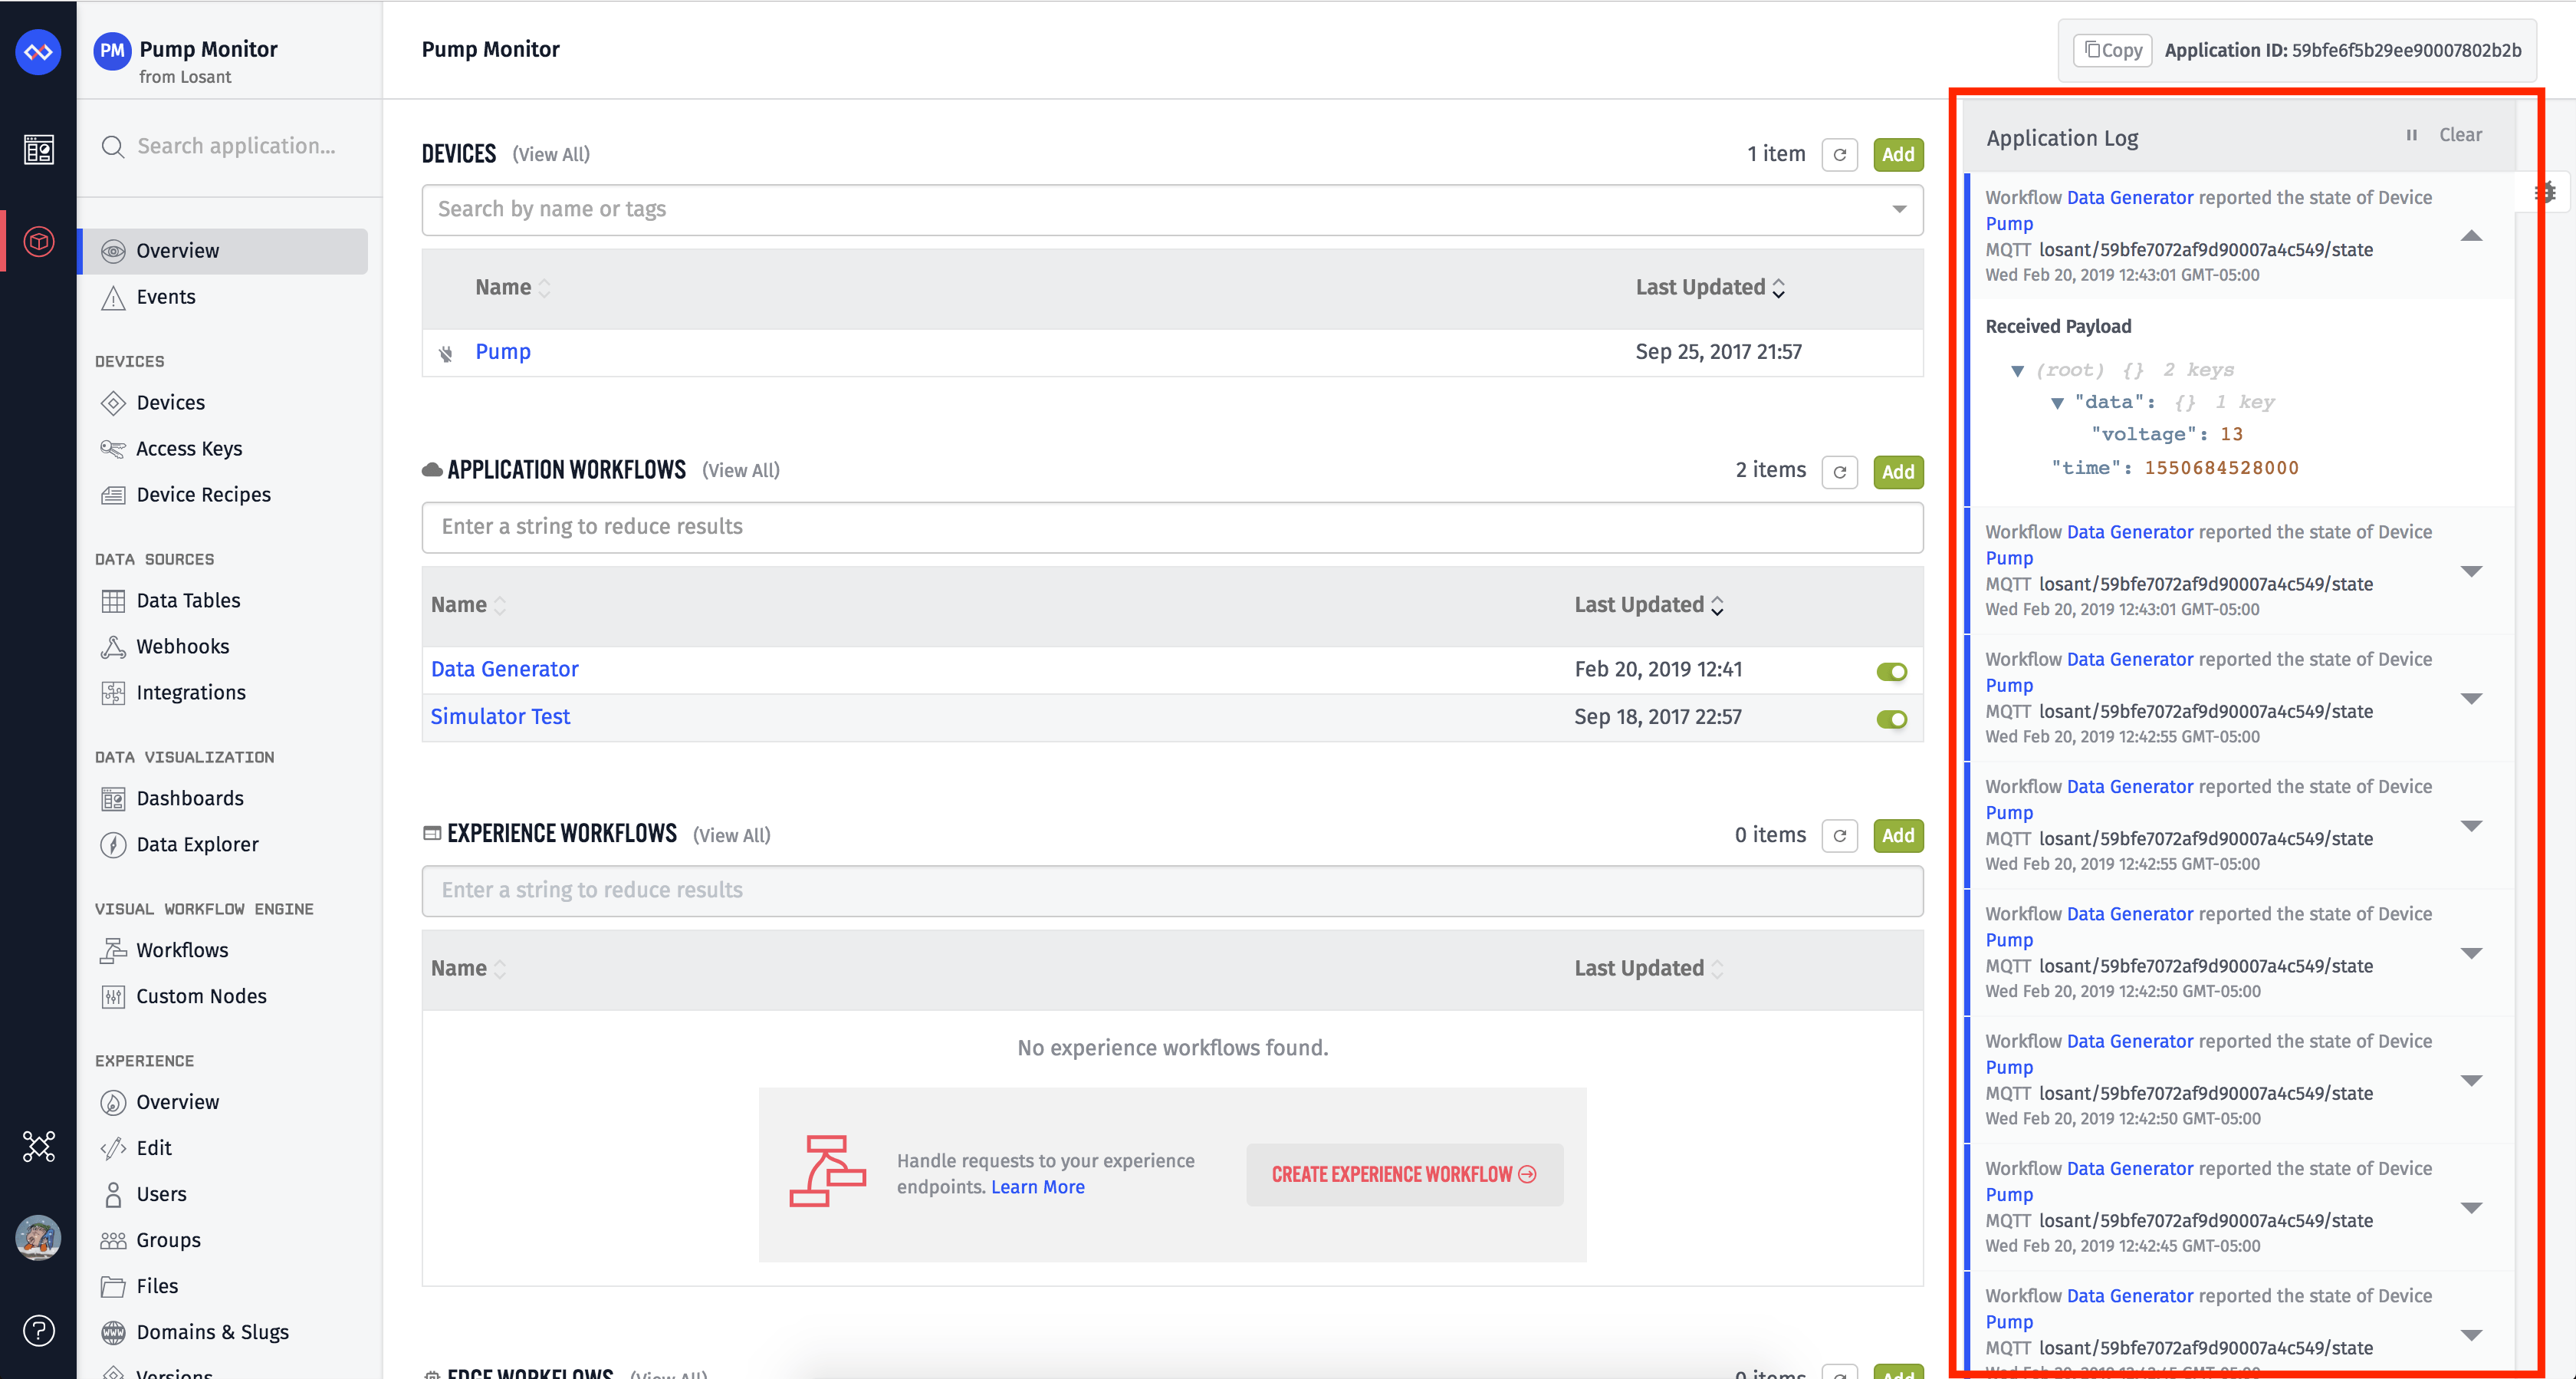Refresh the Devices list

coord(1839,154)
